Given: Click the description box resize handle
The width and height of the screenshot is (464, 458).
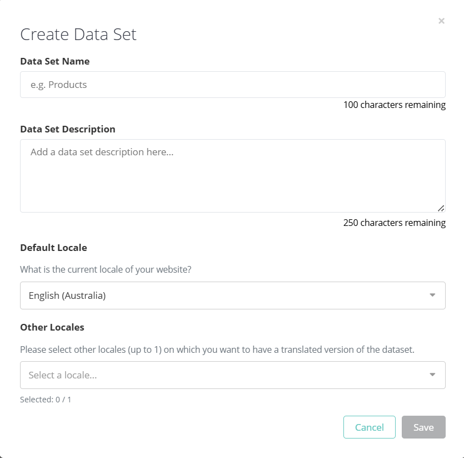Looking at the screenshot, I should (441, 208).
